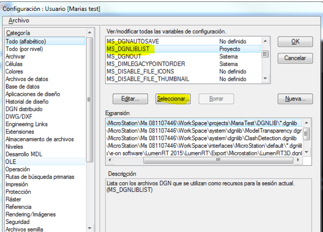Click the highlighted Seleccionar button

click(173, 99)
